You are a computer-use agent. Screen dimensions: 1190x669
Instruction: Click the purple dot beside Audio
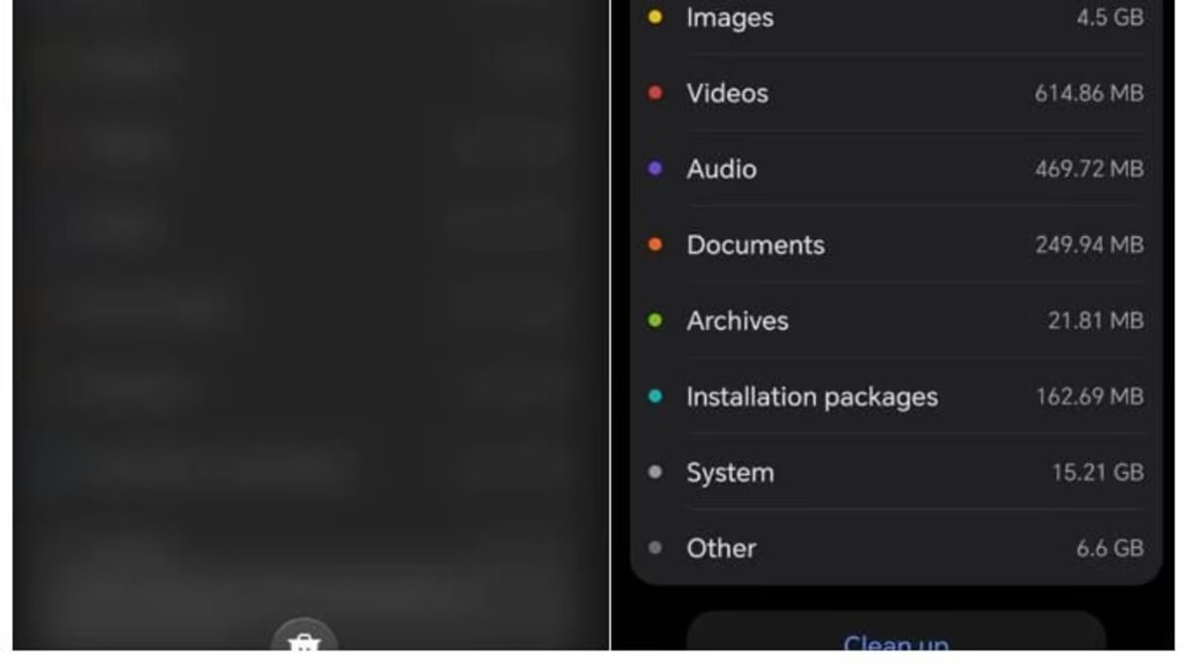654,168
